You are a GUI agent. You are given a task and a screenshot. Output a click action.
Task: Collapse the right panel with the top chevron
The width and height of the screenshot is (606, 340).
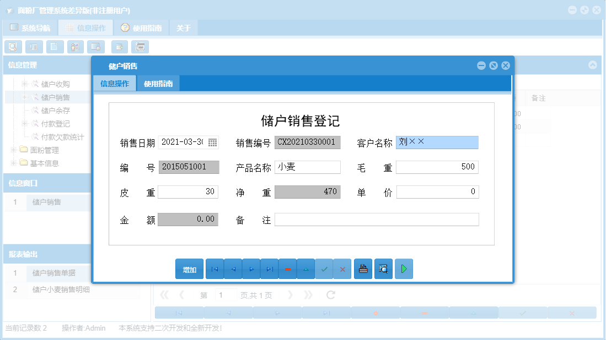(x=592, y=64)
